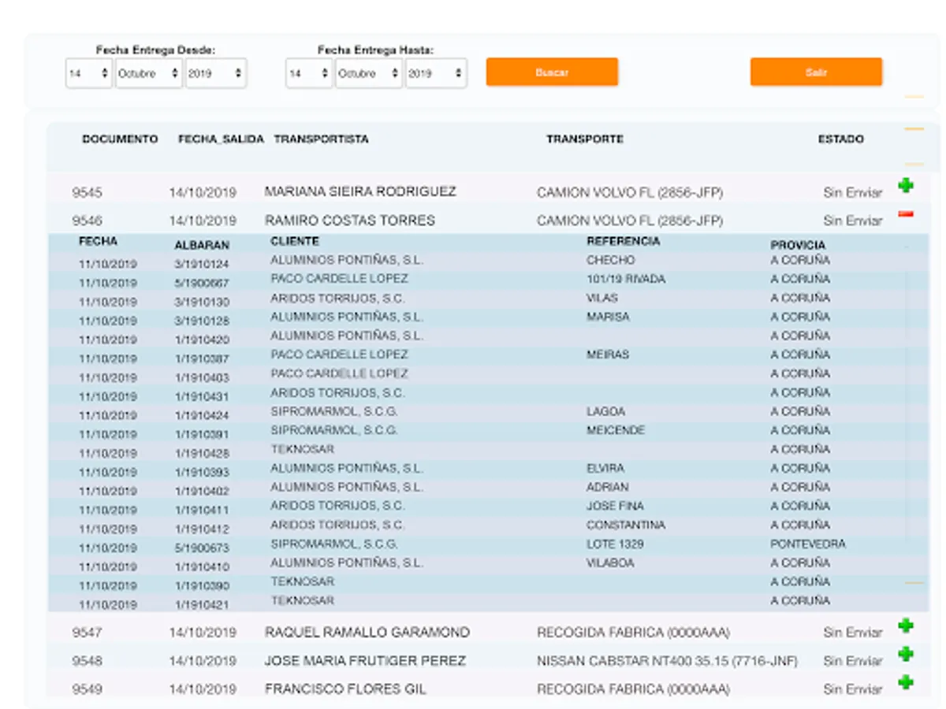Expand document 9547 with green plus icon
This screenshot has width=946, height=709.
(x=906, y=626)
